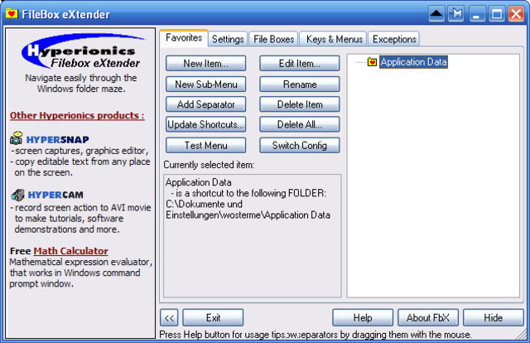Go to the Keys & Menus tab
Screen dimensions: 530x343
point(335,39)
